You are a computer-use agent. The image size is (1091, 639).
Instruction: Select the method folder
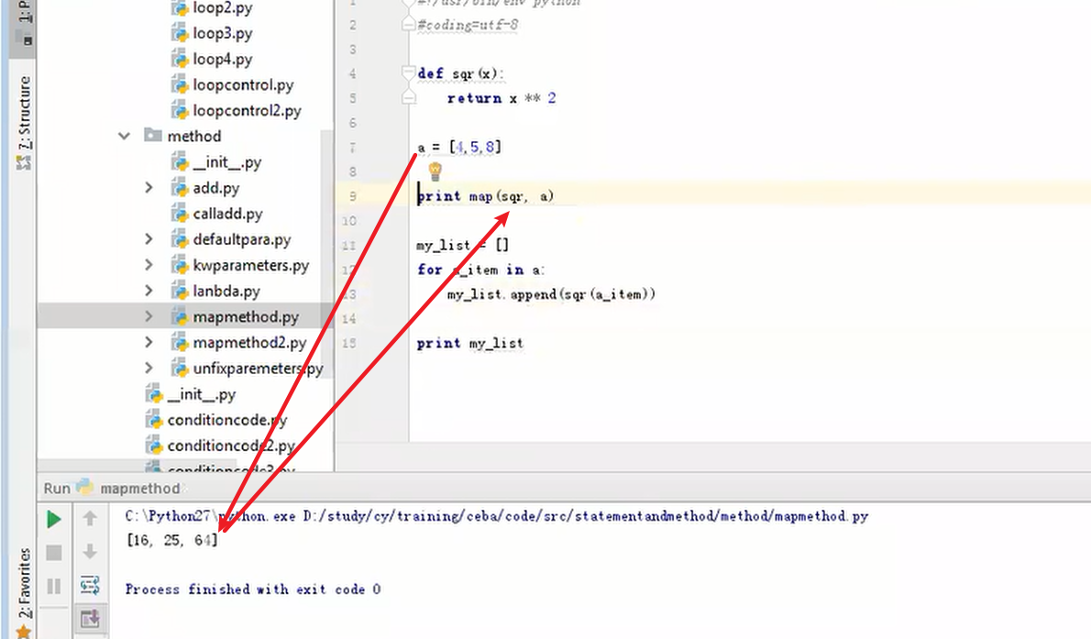click(x=194, y=136)
